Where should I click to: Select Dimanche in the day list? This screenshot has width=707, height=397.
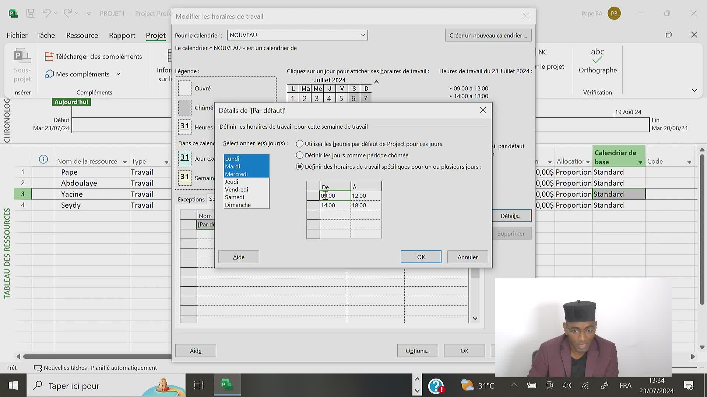coord(246,205)
